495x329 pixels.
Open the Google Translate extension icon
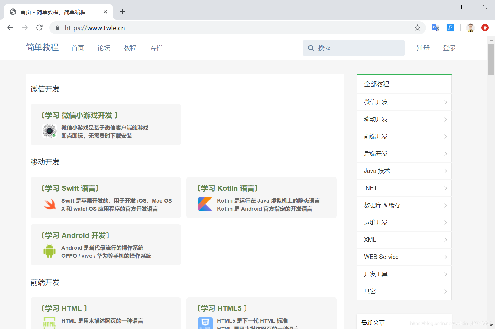tap(435, 27)
